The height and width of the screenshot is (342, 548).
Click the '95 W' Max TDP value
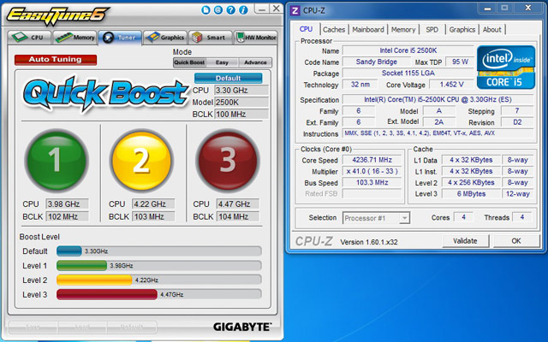tap(460, 62)
